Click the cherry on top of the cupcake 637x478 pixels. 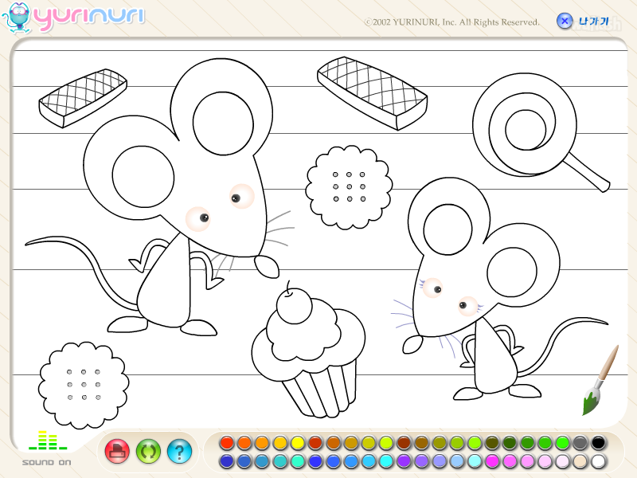[294, 305]
